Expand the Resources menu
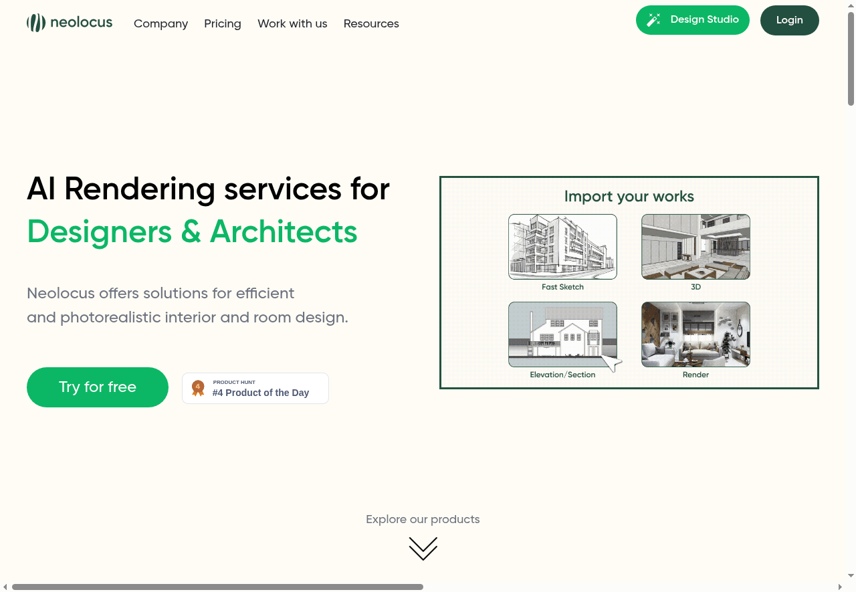Screen dimensions: 856x592 (x=371, y=23)
